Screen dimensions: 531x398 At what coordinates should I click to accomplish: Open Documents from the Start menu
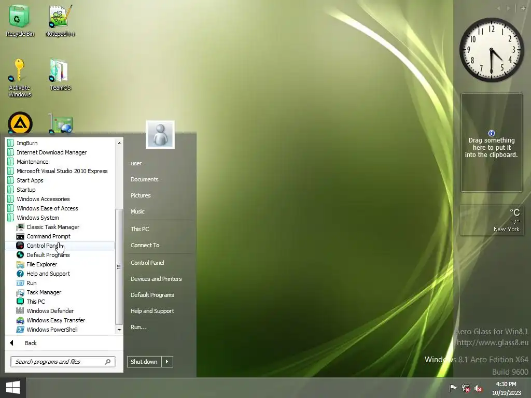[x=145, y=179]
